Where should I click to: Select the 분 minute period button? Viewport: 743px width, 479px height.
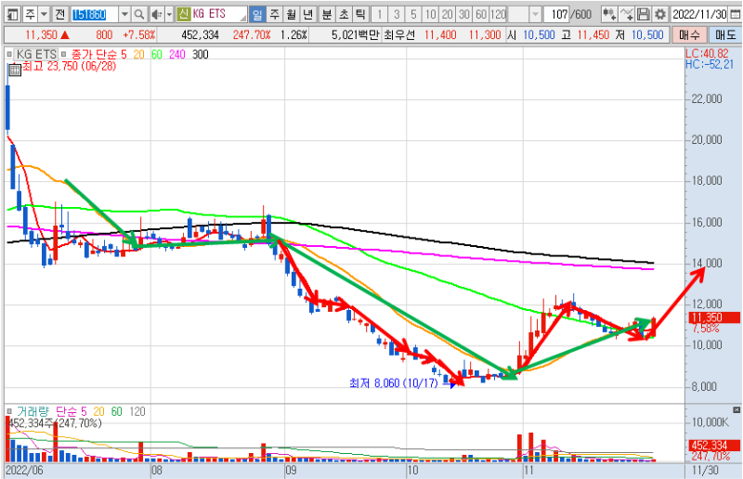pyautogui.click(x=327, y=15)
